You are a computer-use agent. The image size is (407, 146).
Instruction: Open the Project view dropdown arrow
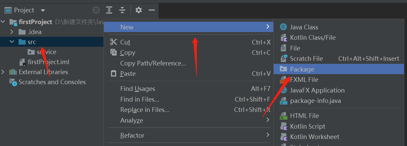point(42,10)
